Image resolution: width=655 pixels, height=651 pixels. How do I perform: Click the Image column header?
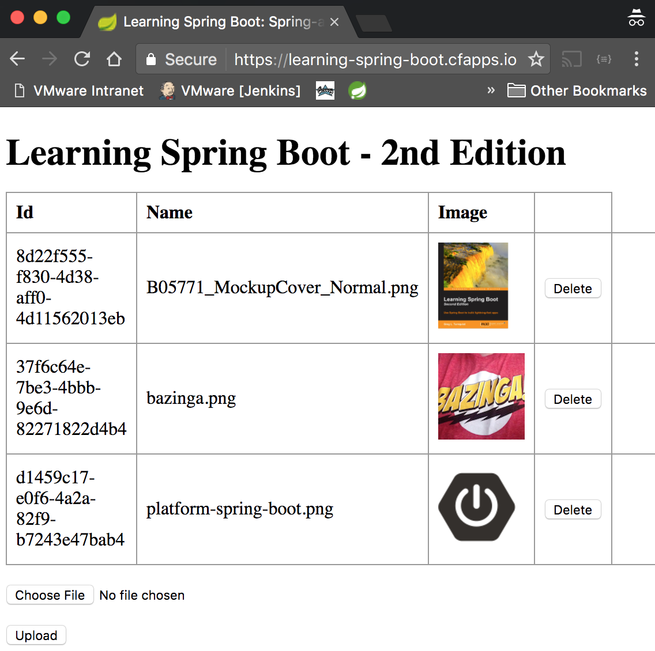tap(462, 213)
